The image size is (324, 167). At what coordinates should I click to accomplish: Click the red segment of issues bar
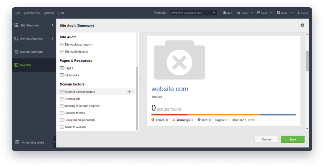170,115
